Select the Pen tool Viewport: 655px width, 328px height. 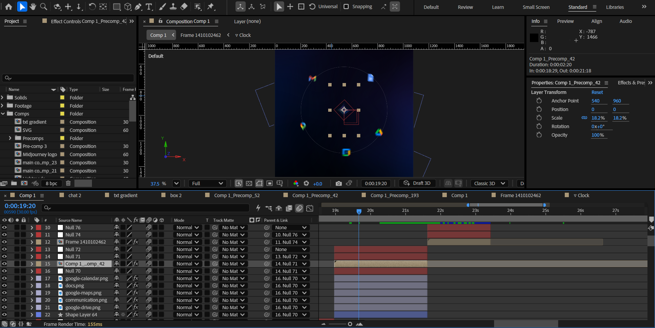138,6
